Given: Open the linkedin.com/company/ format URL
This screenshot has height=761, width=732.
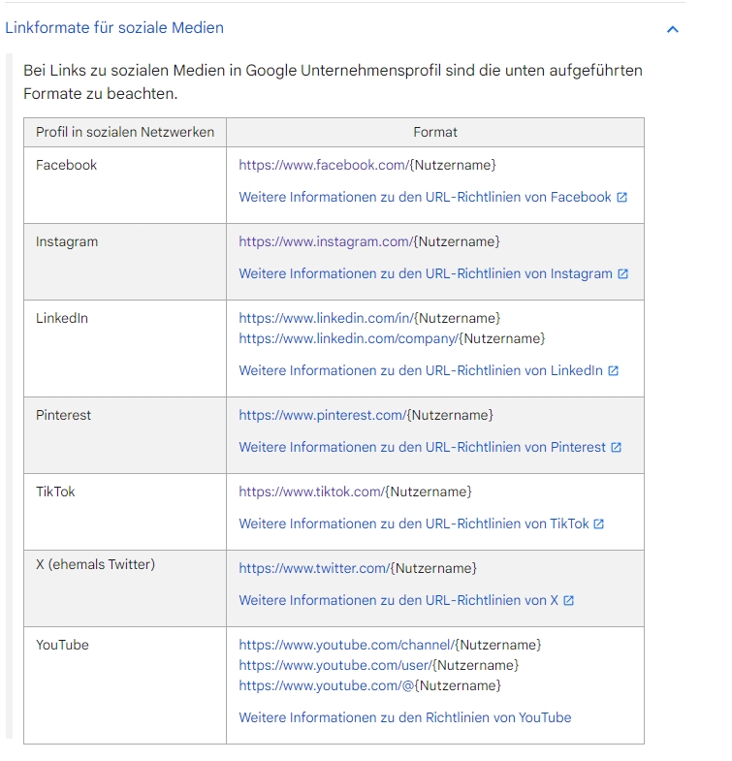Looking at the screenshot, I should click(348, 338).
